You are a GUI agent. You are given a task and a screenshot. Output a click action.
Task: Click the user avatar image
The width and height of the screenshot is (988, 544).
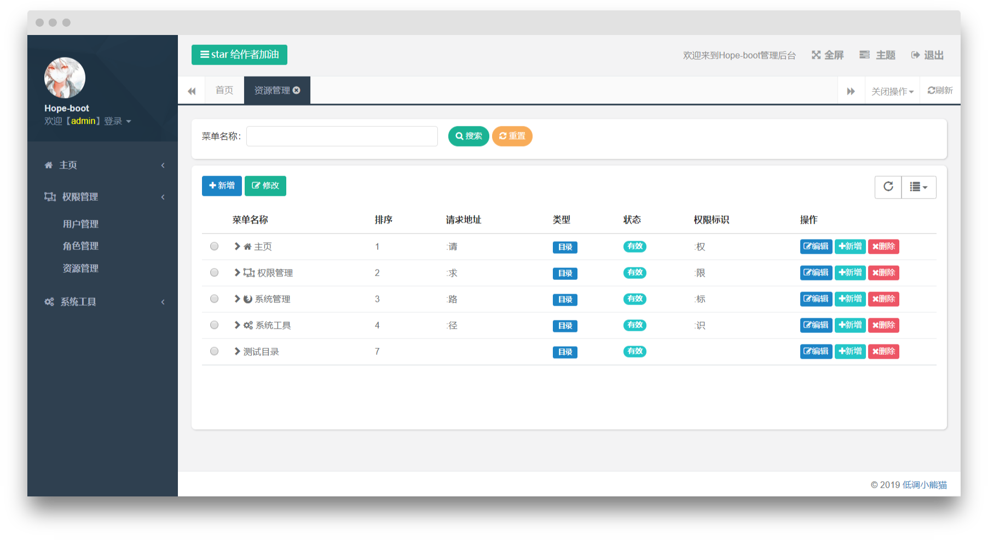click(x=65, y=78)
